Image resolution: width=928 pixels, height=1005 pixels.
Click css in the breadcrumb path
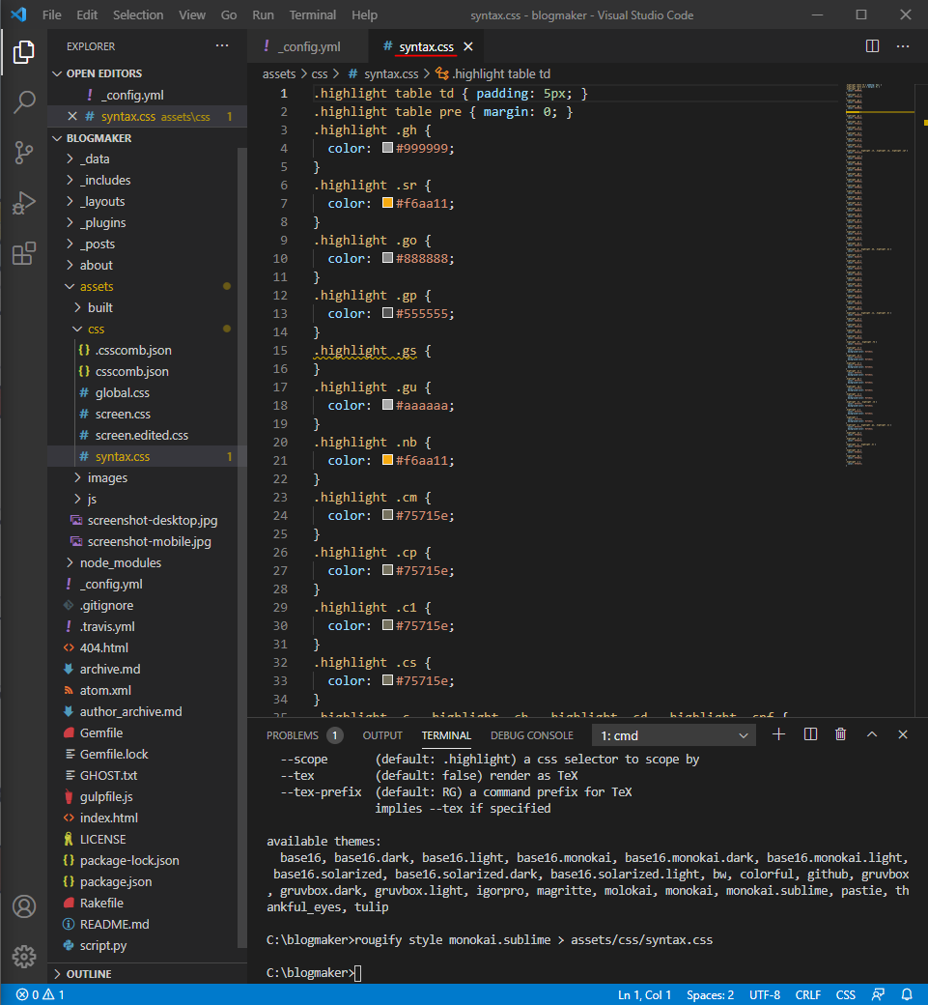319,73
